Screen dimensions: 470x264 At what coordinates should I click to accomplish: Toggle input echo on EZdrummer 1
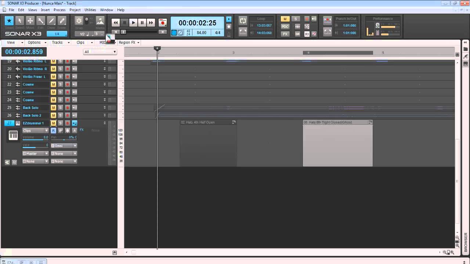pos(75,123)
